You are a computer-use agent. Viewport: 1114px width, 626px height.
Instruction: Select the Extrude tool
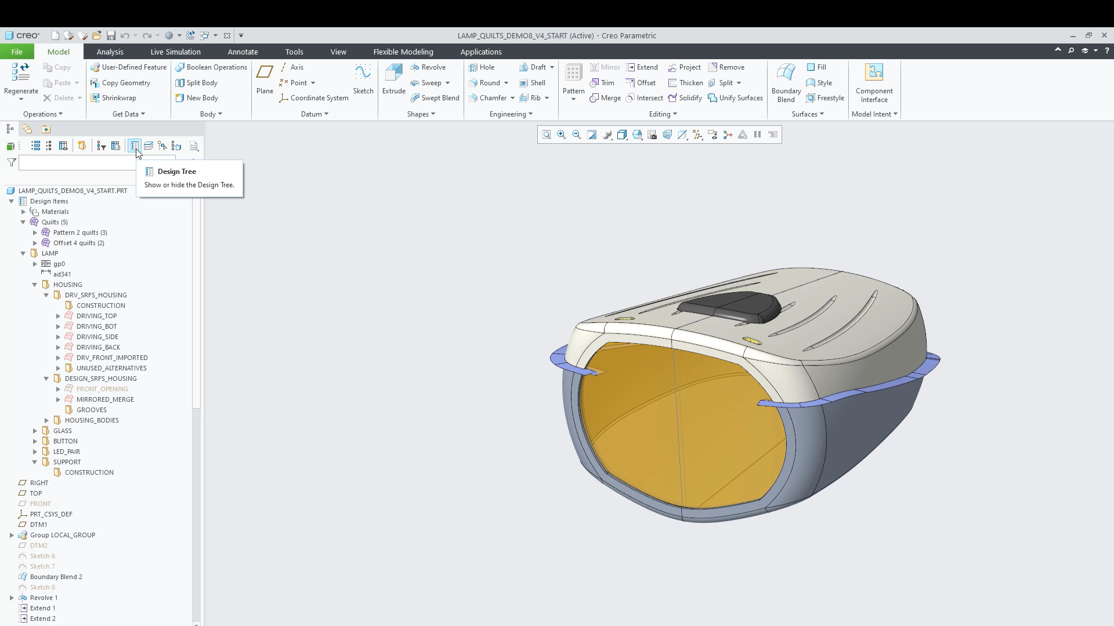393,79
